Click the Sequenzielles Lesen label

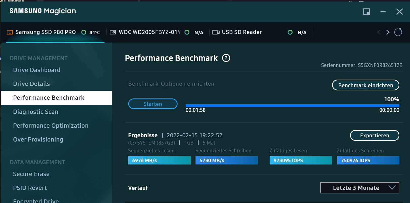click(x=151, y=151)
